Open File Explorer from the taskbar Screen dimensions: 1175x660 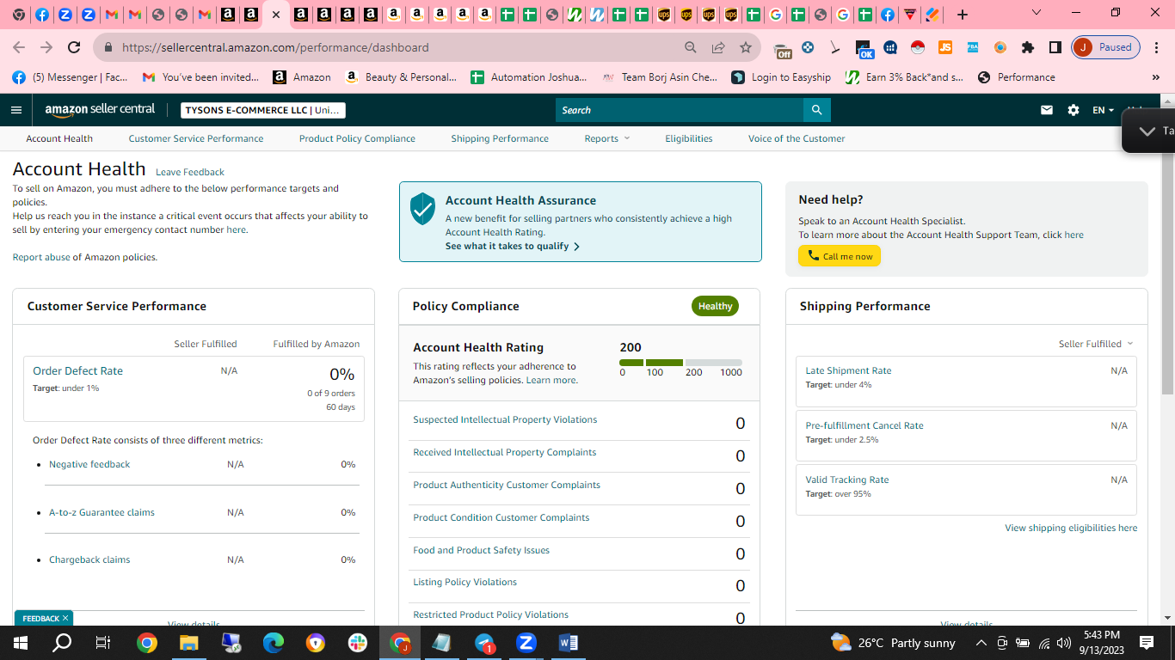click(188, 642)
